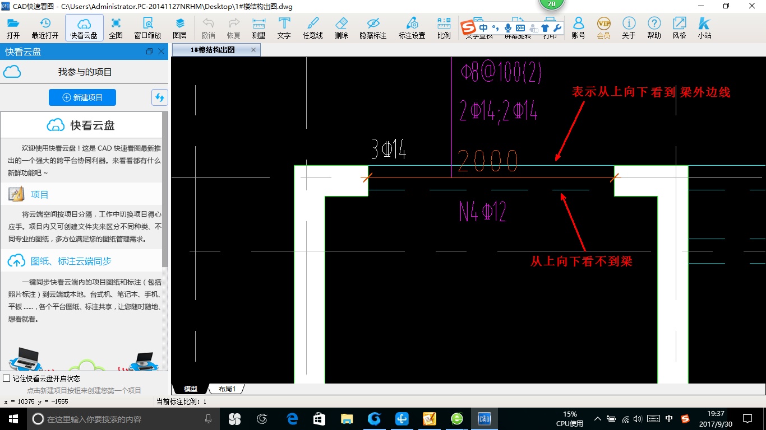
Task: Toggle the 快看云盘 toolbar button
Action: [x=84, y=28]
